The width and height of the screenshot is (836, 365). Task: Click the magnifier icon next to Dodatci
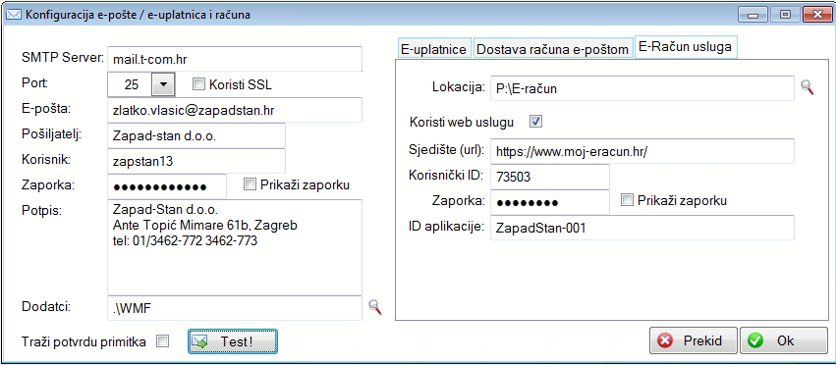(x=375, y=307)
